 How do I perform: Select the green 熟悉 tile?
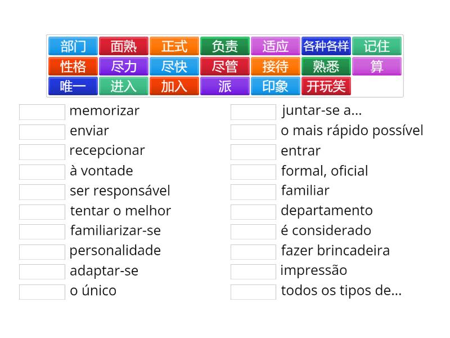tap(326, 66)
